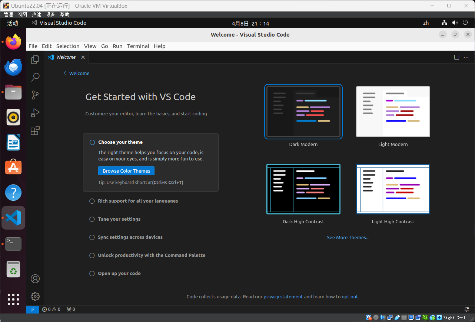Screen dimensions: 475x322
Task: Expand Sync settings across devices
Action: pyautogui.click(x=92, y=237)
